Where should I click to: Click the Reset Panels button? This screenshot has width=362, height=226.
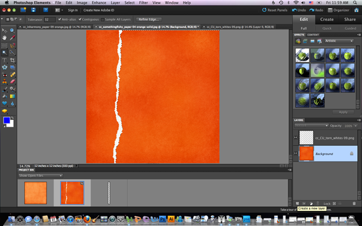click(x=275, y=10)
